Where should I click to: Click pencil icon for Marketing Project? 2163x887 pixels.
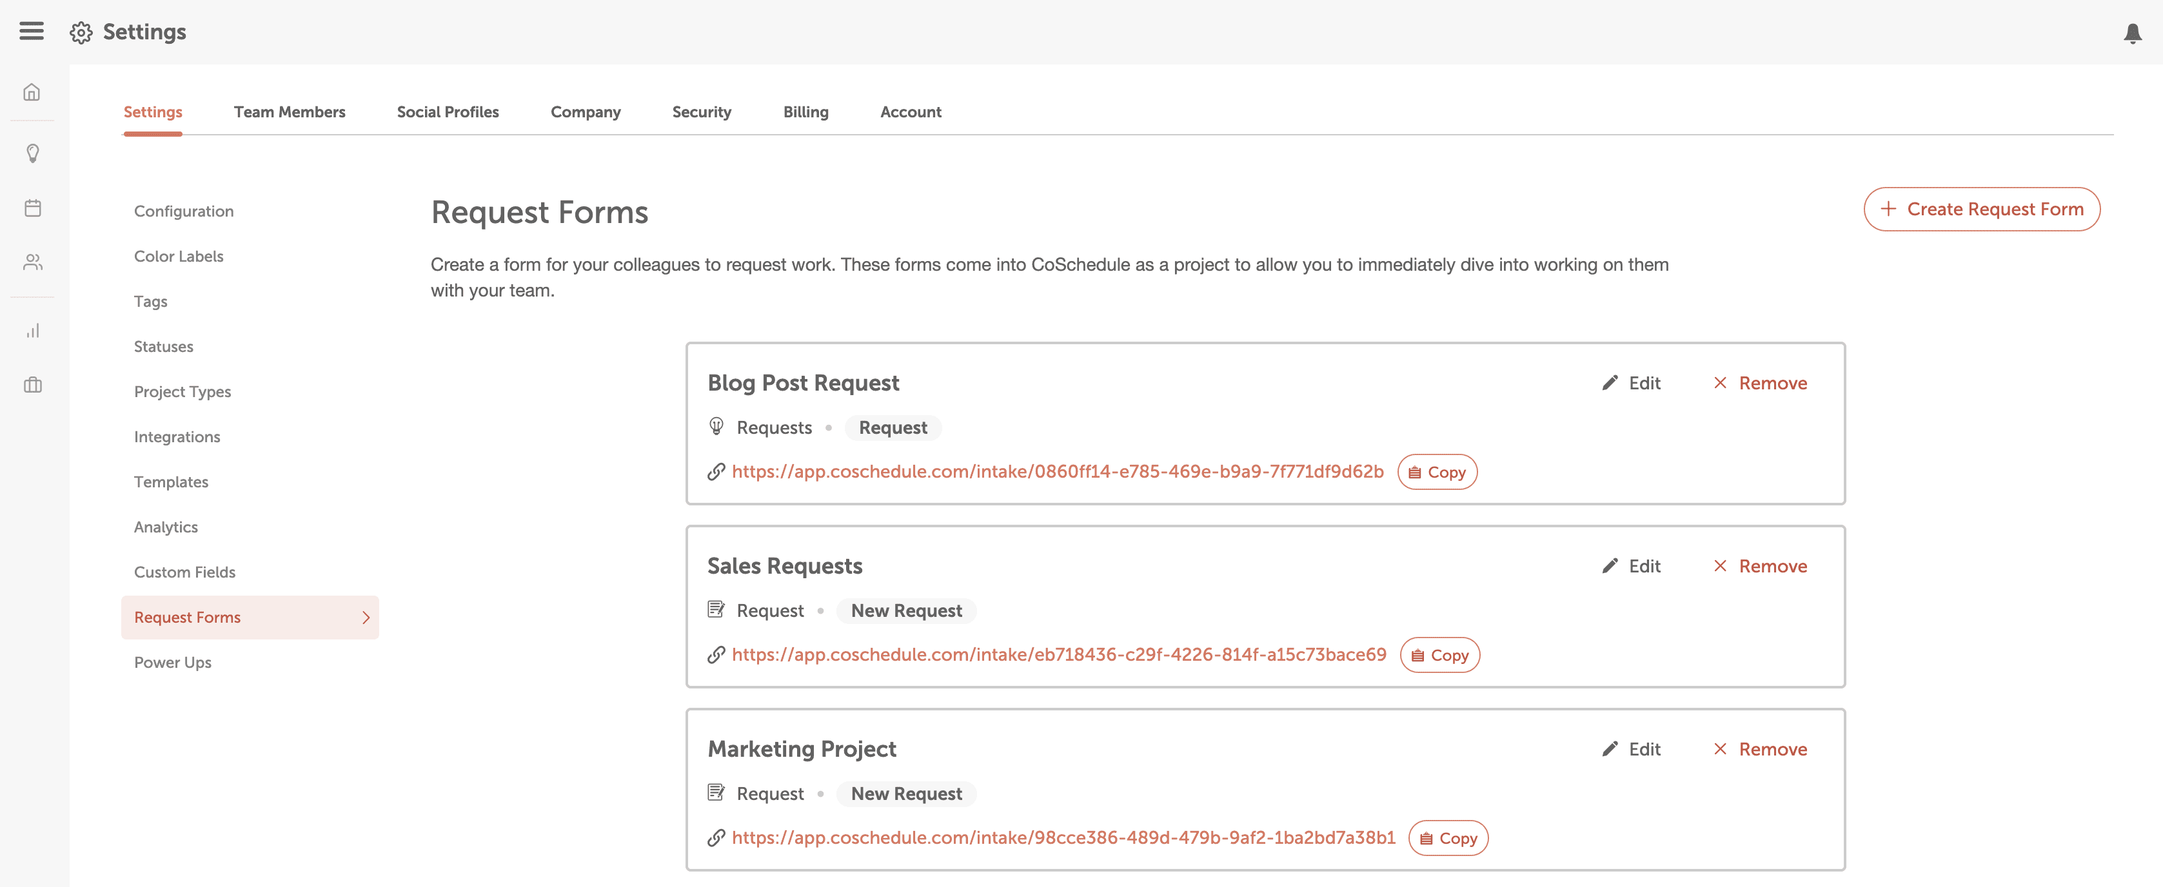click(1609, 750)
